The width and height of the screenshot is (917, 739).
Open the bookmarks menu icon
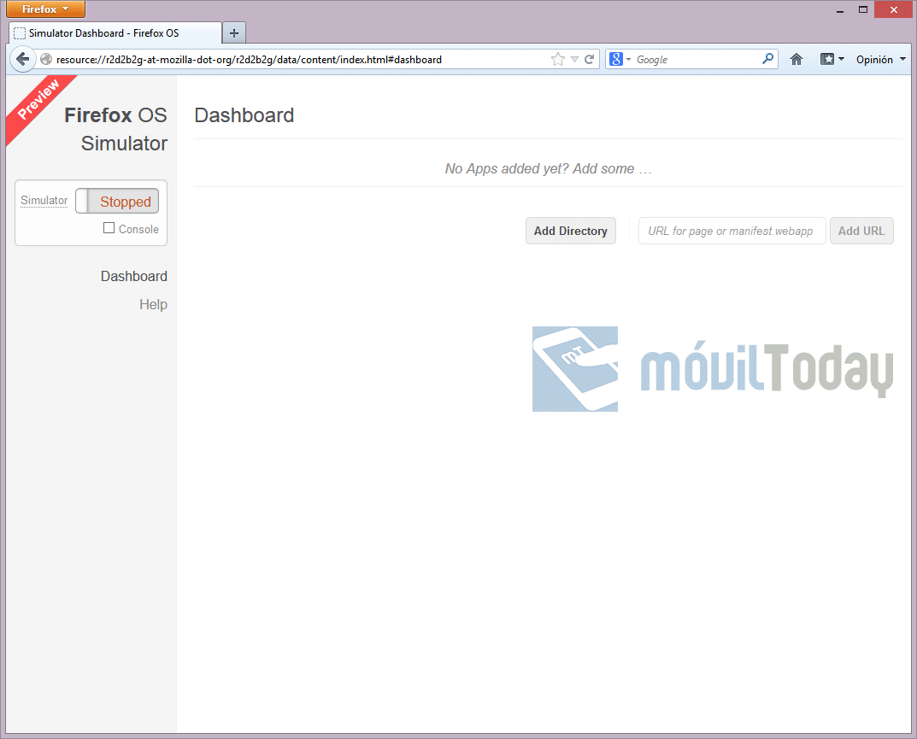click(832, 60)
